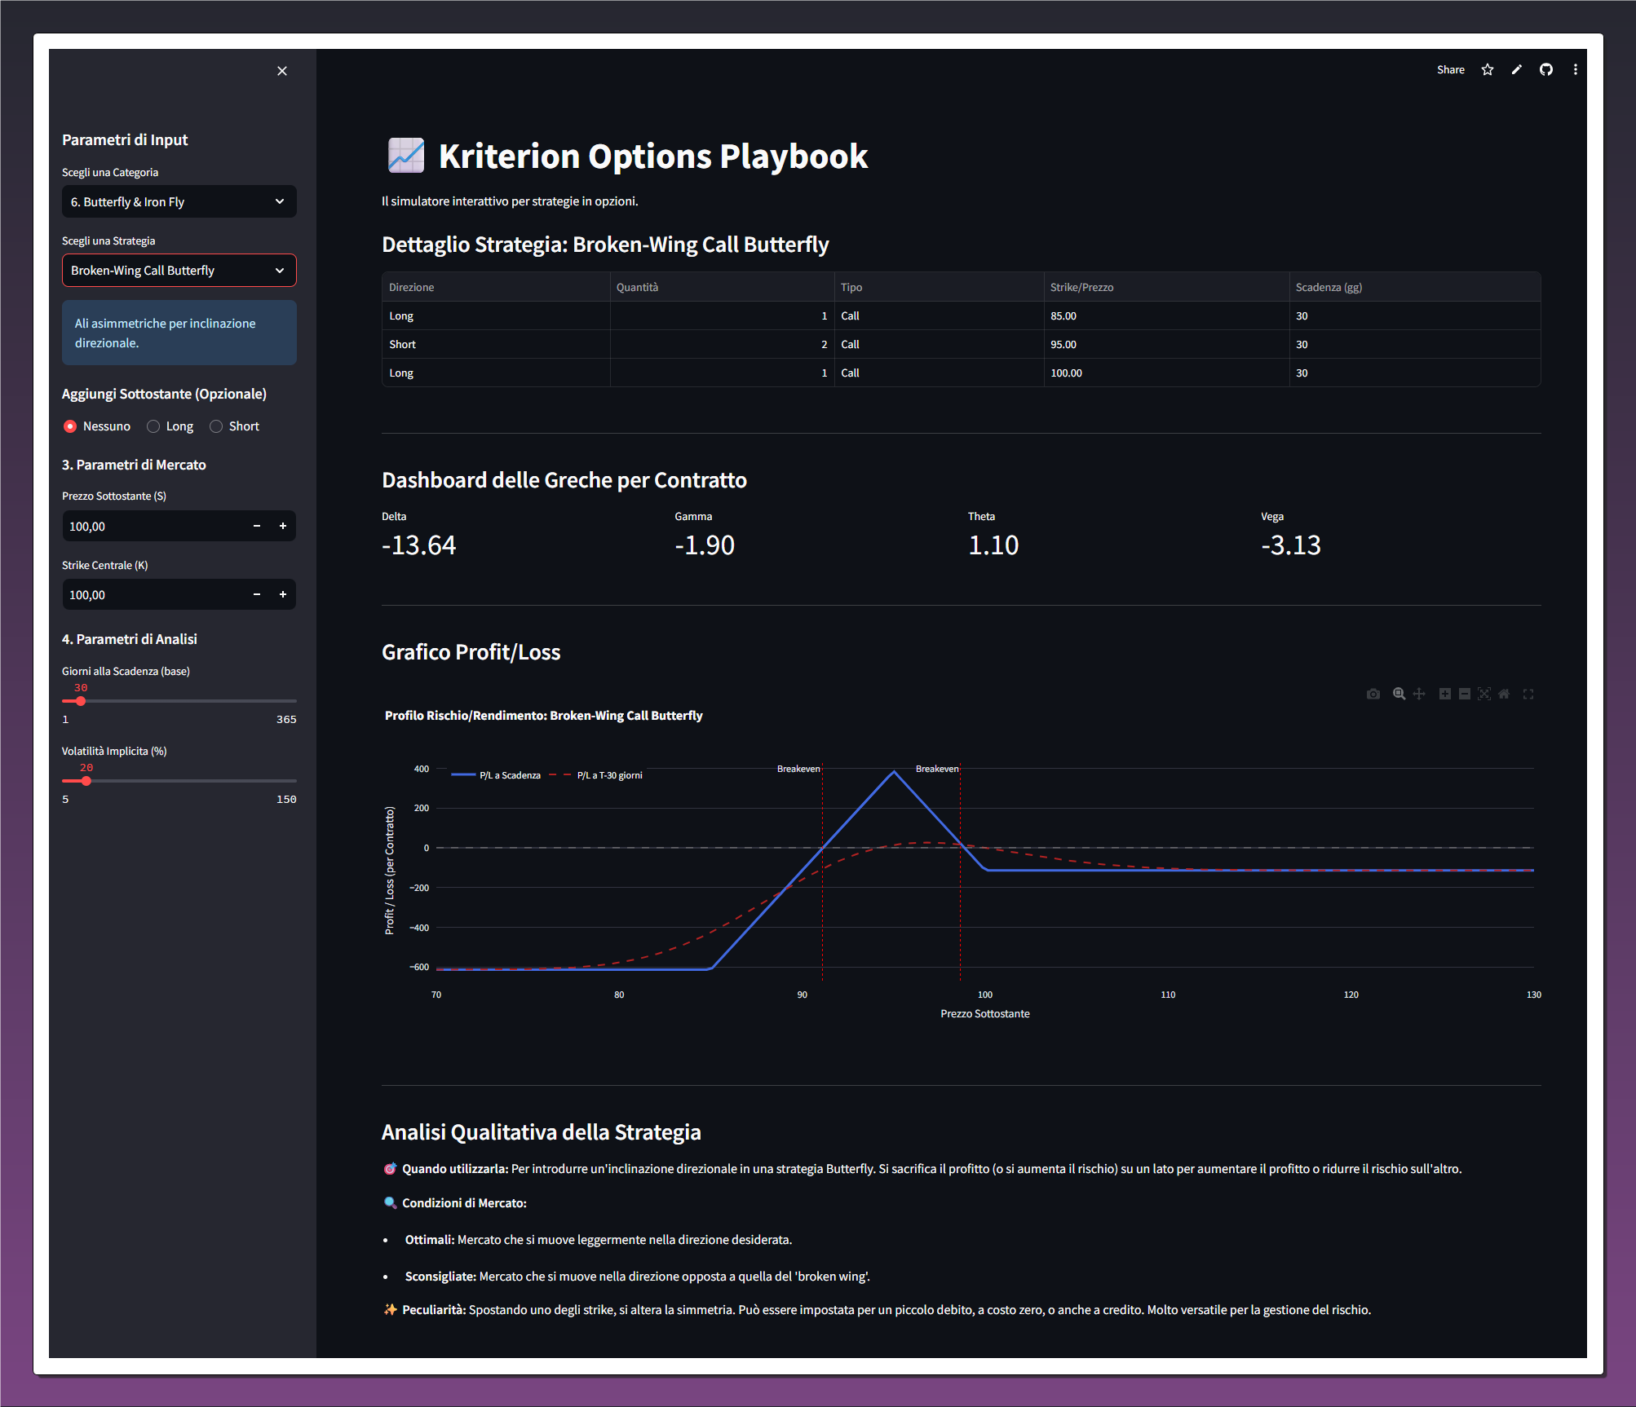Viewport: 1636px width, 1407px height.
Task: Reset chart axes with the home icon
Action: click(x=1505, y=694)
